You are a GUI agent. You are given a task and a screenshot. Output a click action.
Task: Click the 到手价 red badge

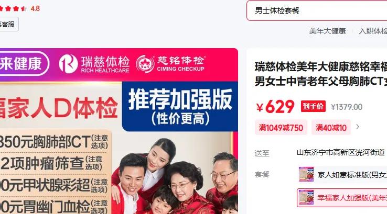(313, 106)
